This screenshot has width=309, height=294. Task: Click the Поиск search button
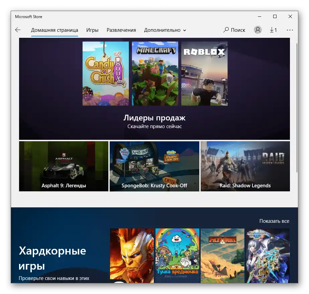pos(234,30)
